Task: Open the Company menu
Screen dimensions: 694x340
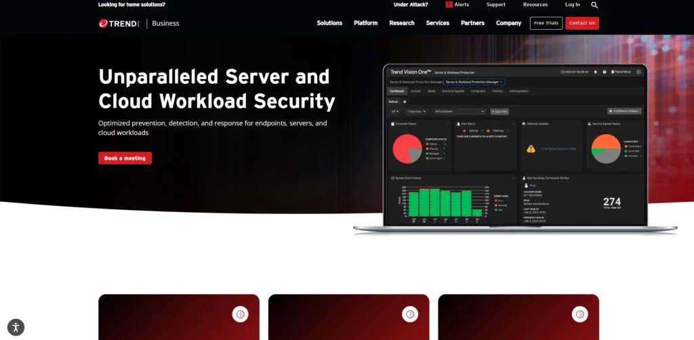Action: [508, 23]
